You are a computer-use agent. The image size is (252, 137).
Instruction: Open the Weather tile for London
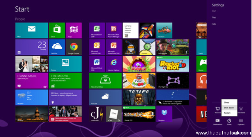click(32, 97)
